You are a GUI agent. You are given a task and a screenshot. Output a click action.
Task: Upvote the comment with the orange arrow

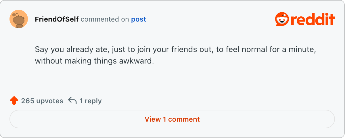[x=14, y=101]
